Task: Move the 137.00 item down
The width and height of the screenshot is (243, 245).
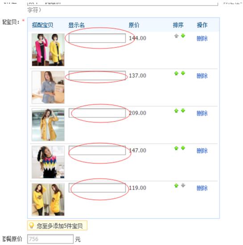Action: tap(183, 73)
